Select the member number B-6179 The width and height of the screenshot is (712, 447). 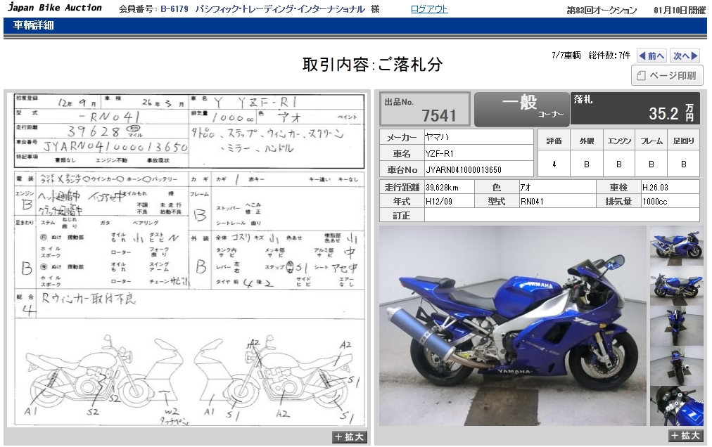[174, 9]
